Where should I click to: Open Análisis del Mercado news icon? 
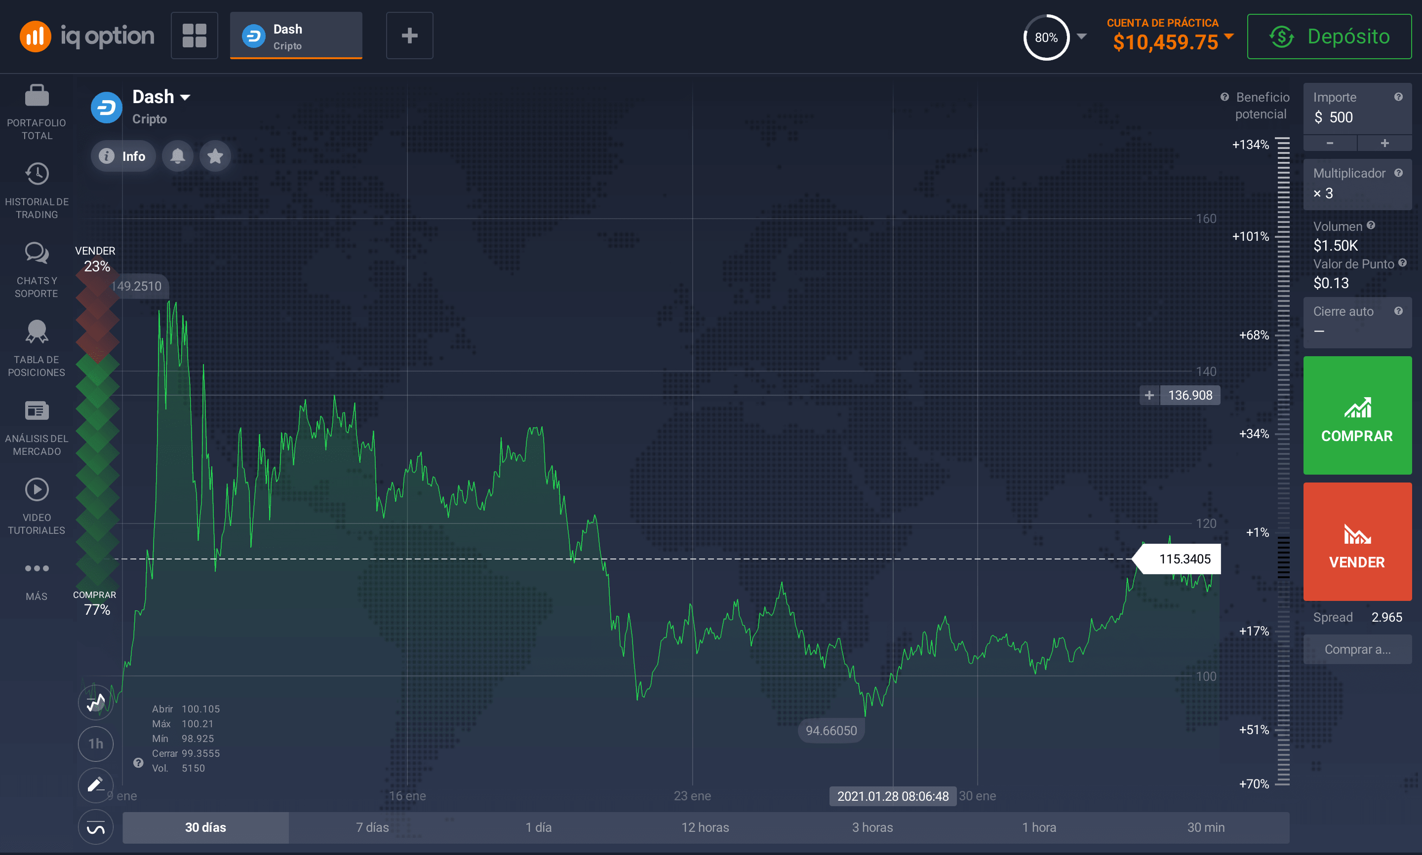pyautogui.click(x=37, y=411)
